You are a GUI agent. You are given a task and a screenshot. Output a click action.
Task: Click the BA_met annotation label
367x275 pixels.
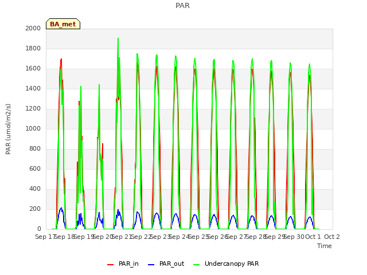pyautogui.click(x=63, y=24)
